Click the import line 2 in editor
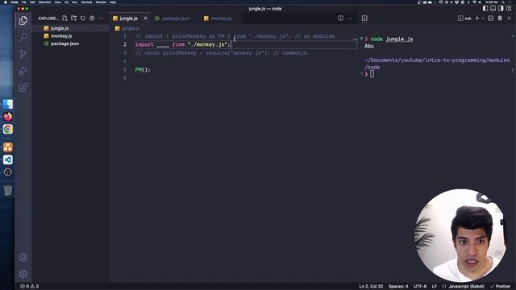 [183, 45]
